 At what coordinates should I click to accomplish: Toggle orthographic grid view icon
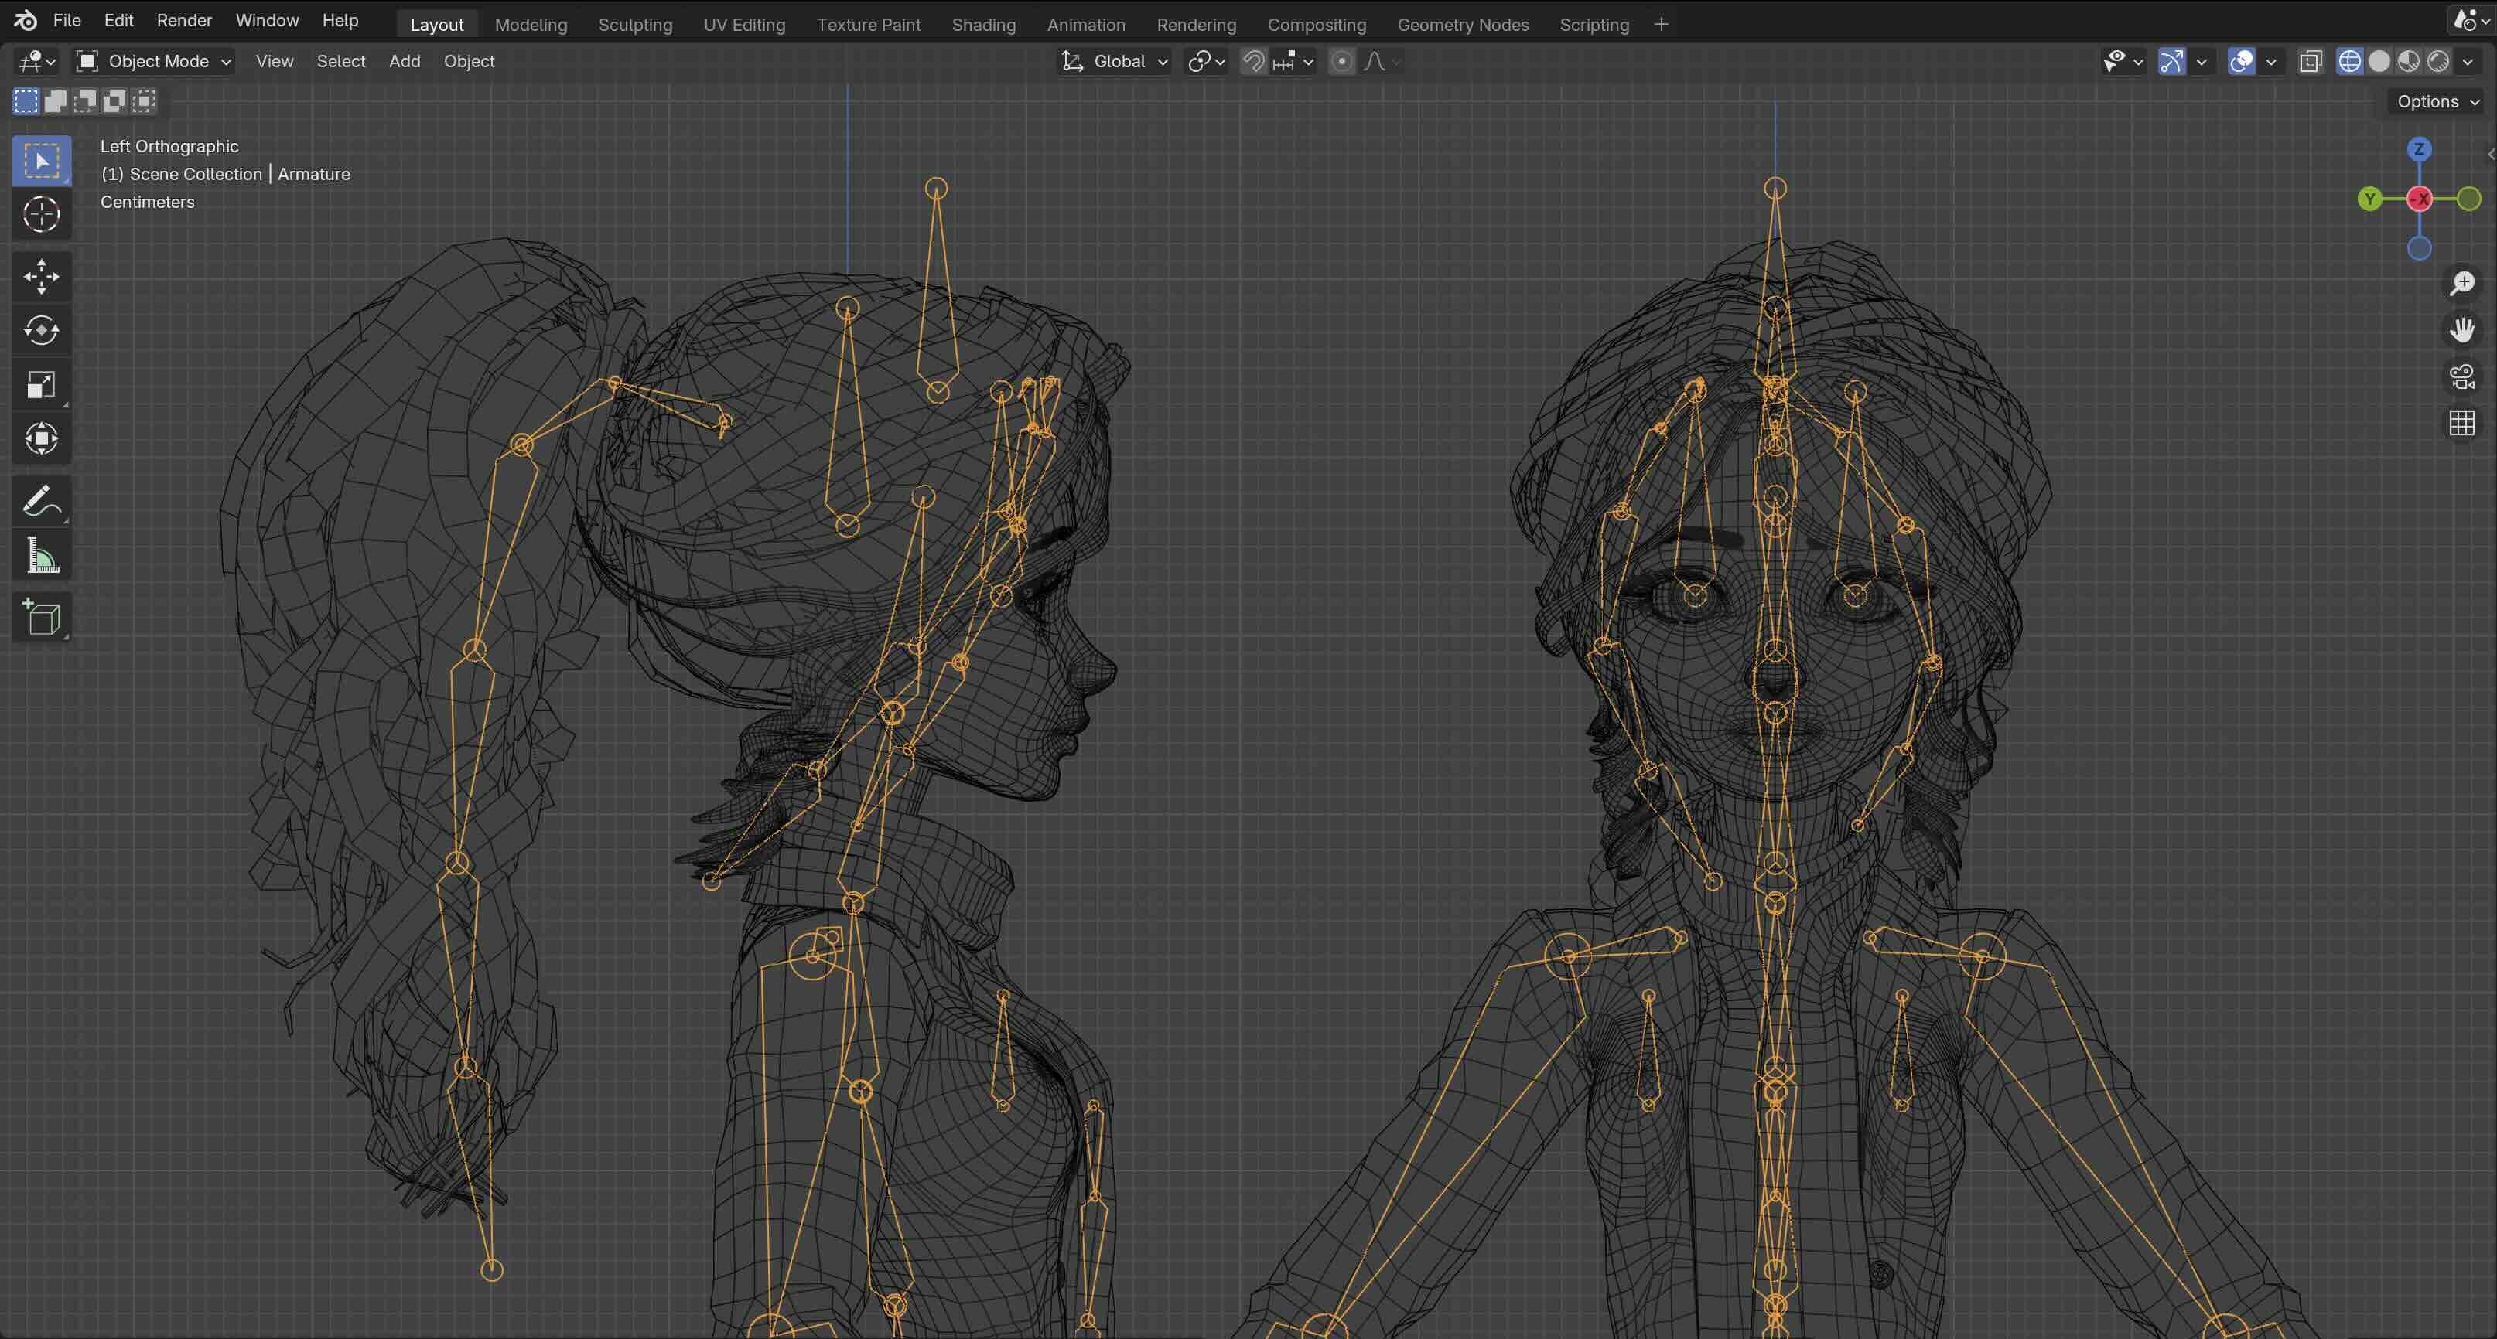tap(2462, 424)
